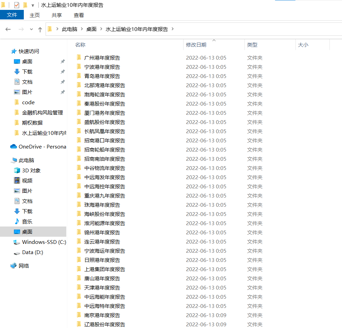The height and width of the screenshot is (328, 342).
Task: Expand the chevron after 此电脑 in address bar
Action: point(82,29)
